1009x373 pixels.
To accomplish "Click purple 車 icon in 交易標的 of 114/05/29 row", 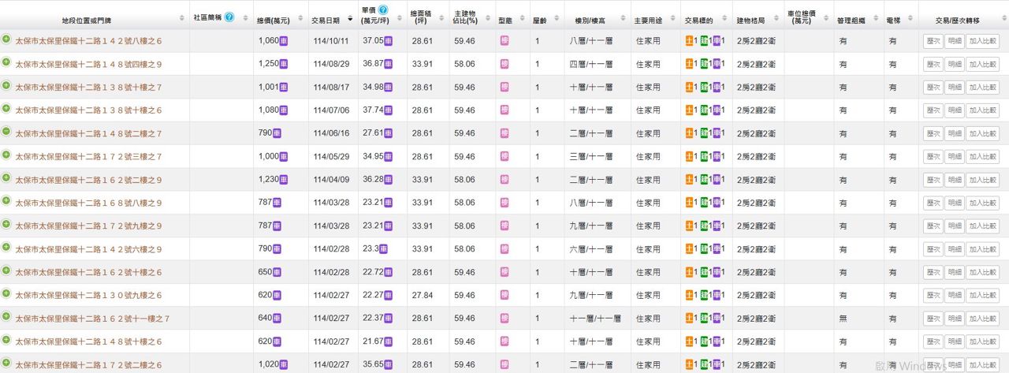I will tap(717, 157).
